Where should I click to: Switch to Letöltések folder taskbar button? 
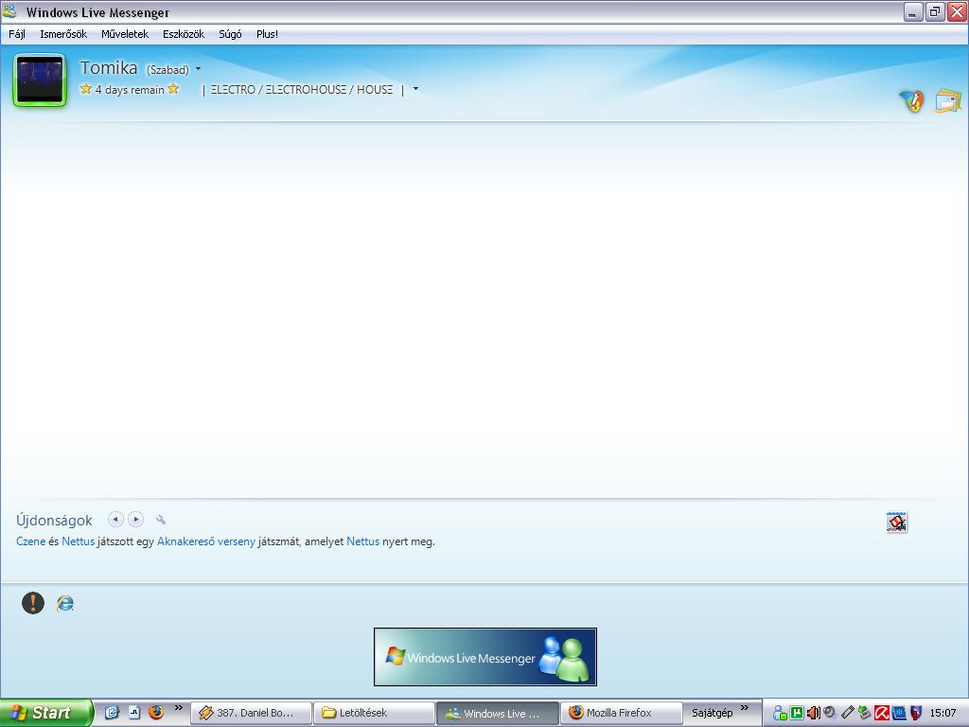[373, 714]
